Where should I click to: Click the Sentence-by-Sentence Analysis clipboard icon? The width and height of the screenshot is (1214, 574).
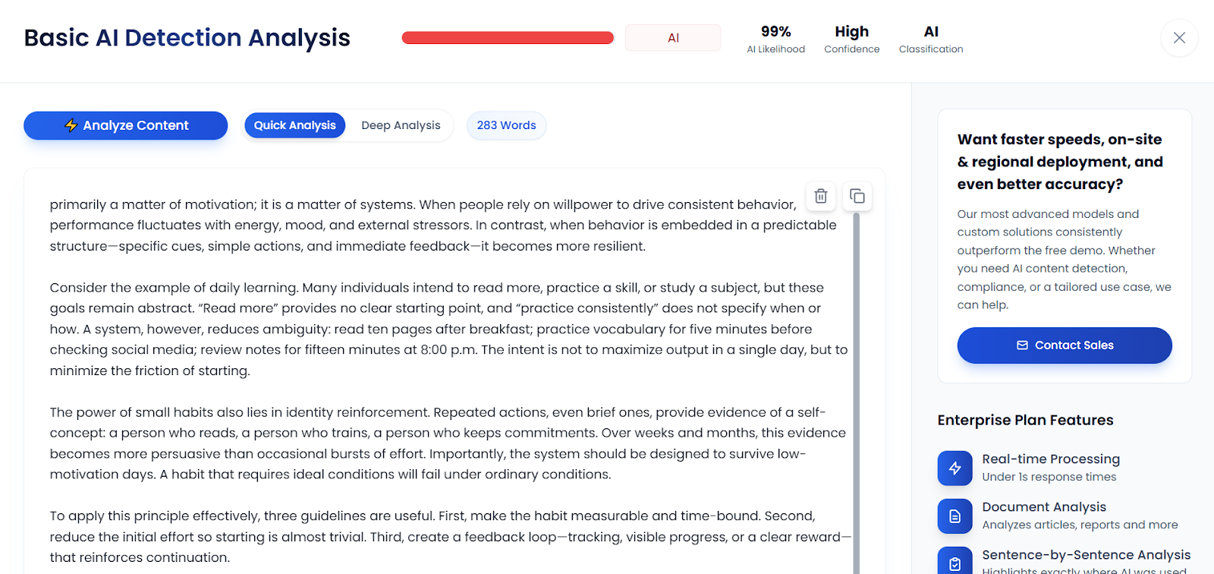pos(955,563)
